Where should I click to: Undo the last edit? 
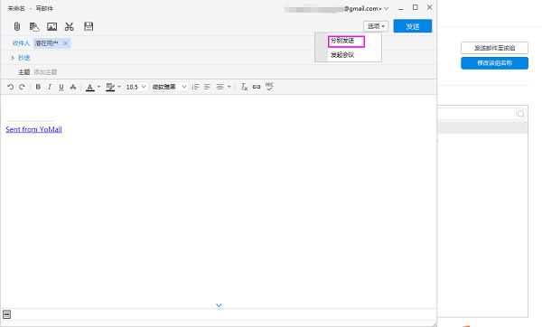(10, 87)
